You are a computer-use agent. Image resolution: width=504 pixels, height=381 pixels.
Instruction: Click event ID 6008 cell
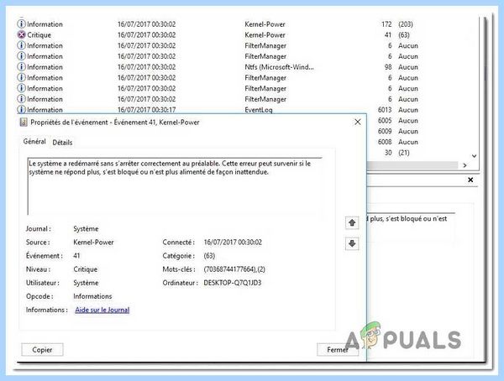point(385,142)
